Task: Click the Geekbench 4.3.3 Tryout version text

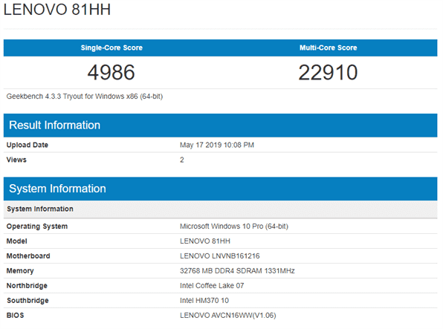Action: coord(85,97)
